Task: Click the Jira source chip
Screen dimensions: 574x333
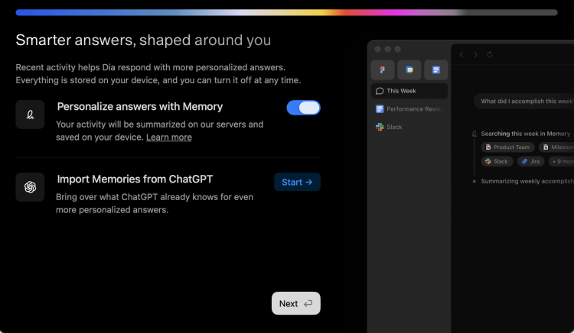Action: click(532, 162)
